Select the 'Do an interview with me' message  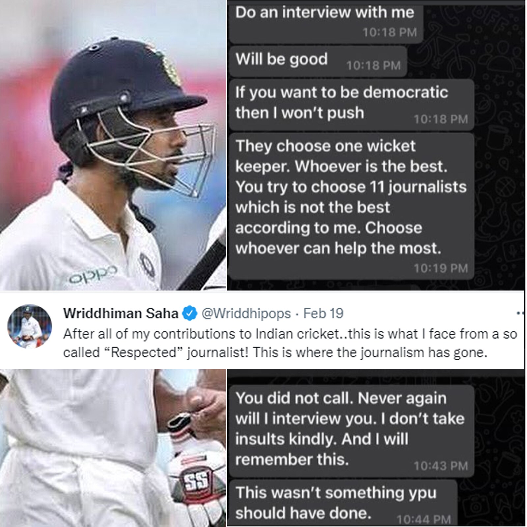point(325,23)
